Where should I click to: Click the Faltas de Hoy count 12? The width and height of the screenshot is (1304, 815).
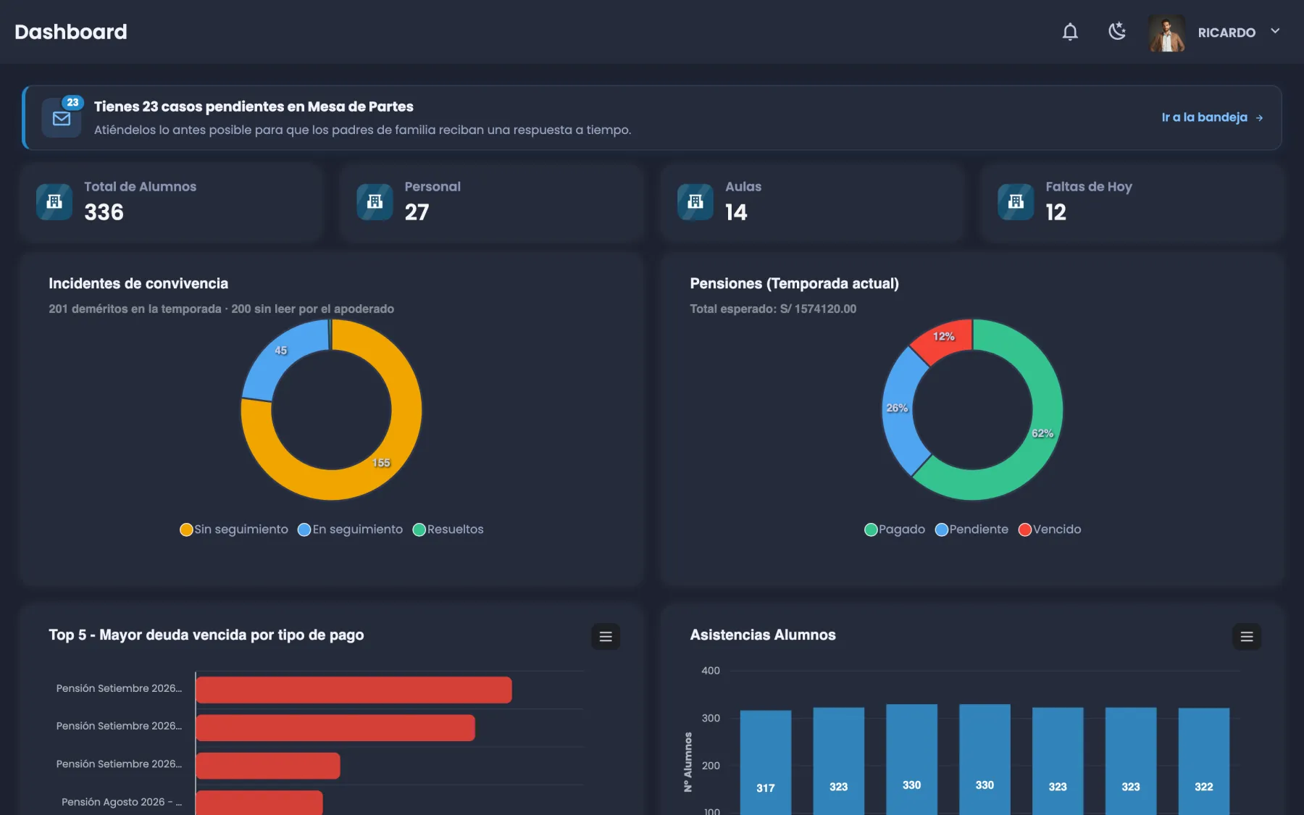pos(1056,212)
